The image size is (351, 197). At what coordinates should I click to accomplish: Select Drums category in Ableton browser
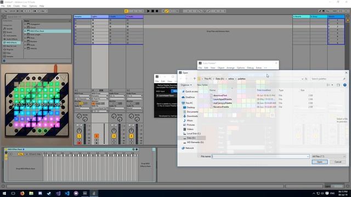(x=9, y=32)
